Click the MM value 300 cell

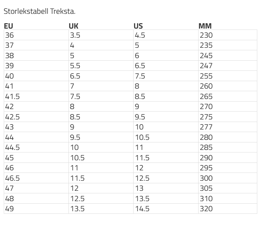(x=228, y=178)
